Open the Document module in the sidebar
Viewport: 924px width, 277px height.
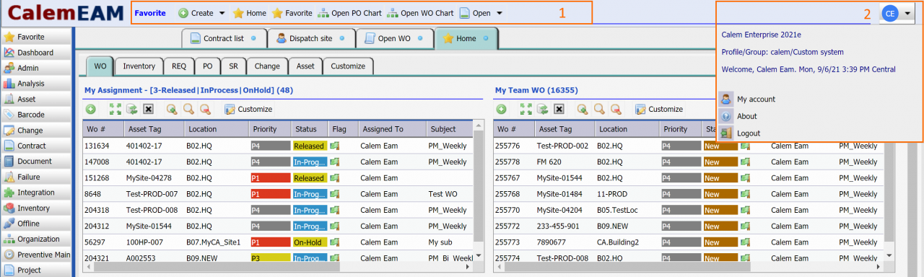[x=36, y=162]
